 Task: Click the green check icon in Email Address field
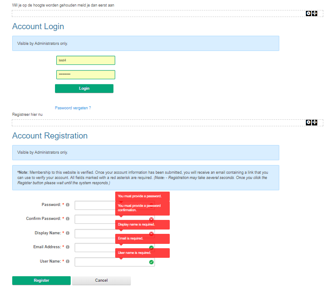pos(151,248)
